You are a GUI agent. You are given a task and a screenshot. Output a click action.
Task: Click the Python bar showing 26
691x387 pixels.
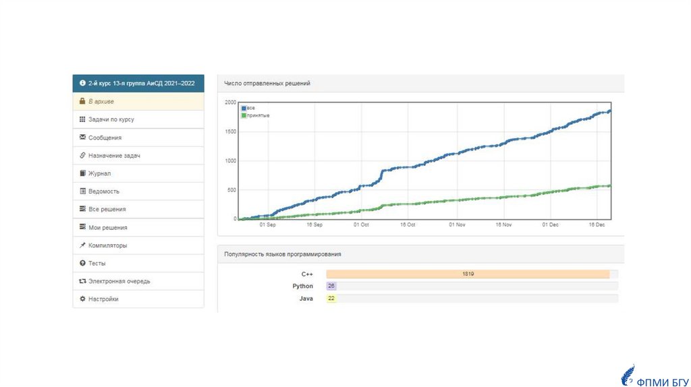[331, 286]
